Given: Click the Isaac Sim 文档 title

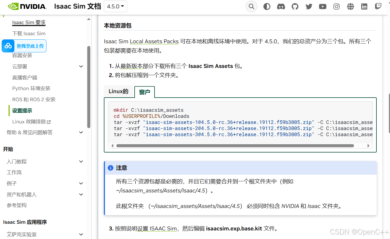Looking at the screenshot, I should tap(78, 6).
